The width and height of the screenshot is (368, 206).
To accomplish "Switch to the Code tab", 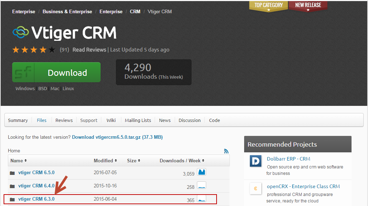I will 214,120.
